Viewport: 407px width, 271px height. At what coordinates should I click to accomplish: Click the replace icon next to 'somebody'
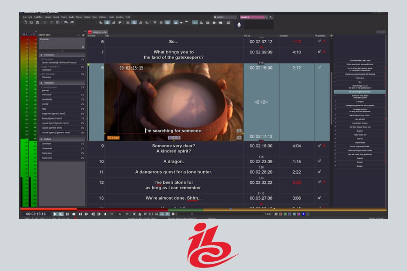click(82, 100)
